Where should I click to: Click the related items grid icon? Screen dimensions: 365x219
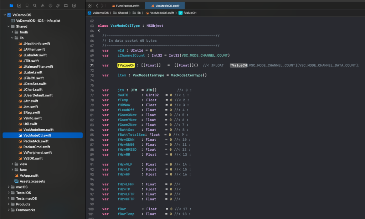click(89, 6)
